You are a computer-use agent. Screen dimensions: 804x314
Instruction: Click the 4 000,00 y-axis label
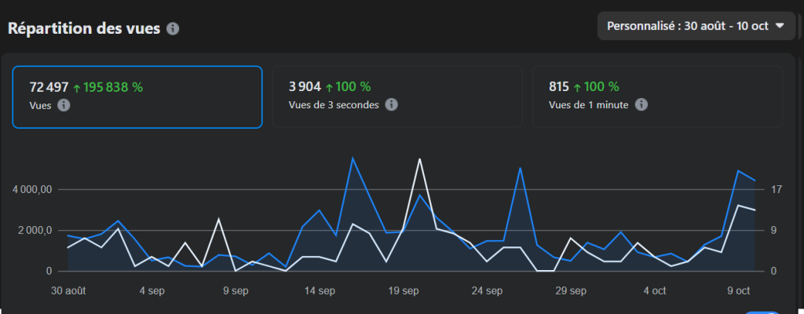(33, 189)
